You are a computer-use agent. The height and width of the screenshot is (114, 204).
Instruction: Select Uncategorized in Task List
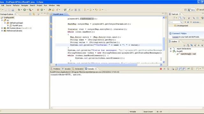click(x=182, y=26)
